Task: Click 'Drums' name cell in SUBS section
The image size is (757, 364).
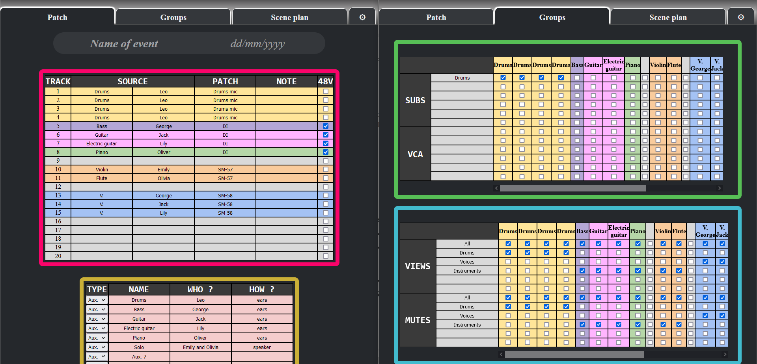Action: (462, 78)
